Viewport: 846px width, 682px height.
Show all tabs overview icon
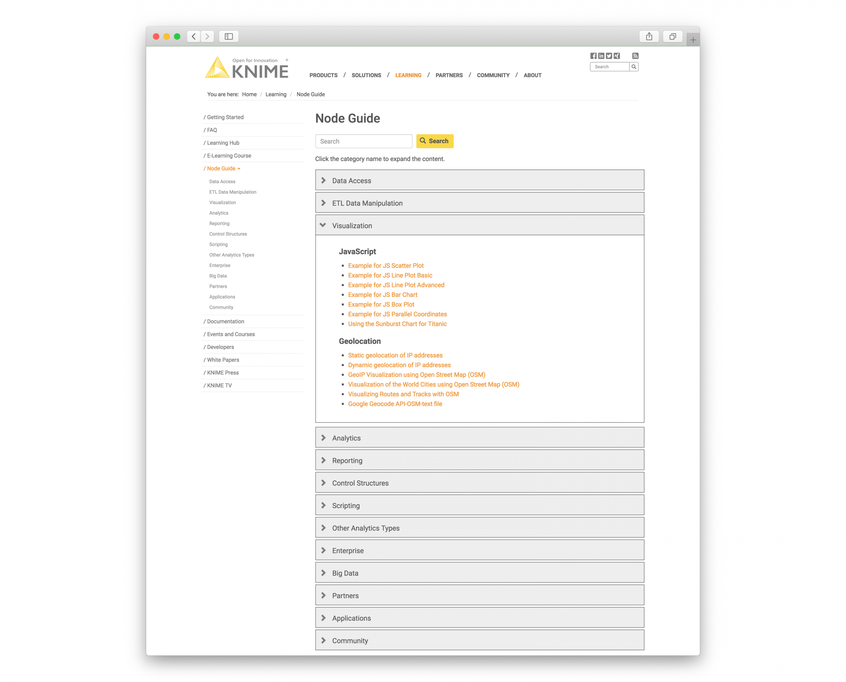pos(673,36)
